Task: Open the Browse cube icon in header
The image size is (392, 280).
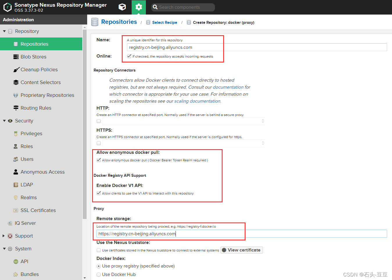Action: tap(122, 7)
